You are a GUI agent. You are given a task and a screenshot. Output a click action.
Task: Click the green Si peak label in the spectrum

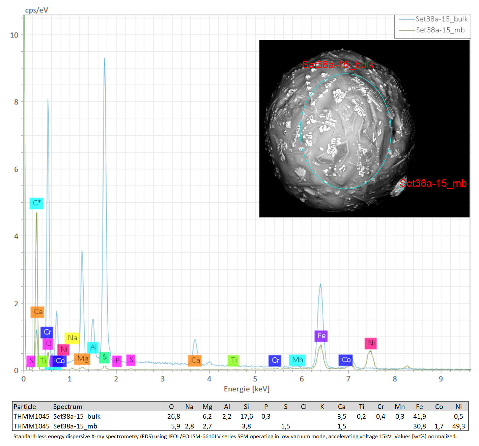point(104,358)
